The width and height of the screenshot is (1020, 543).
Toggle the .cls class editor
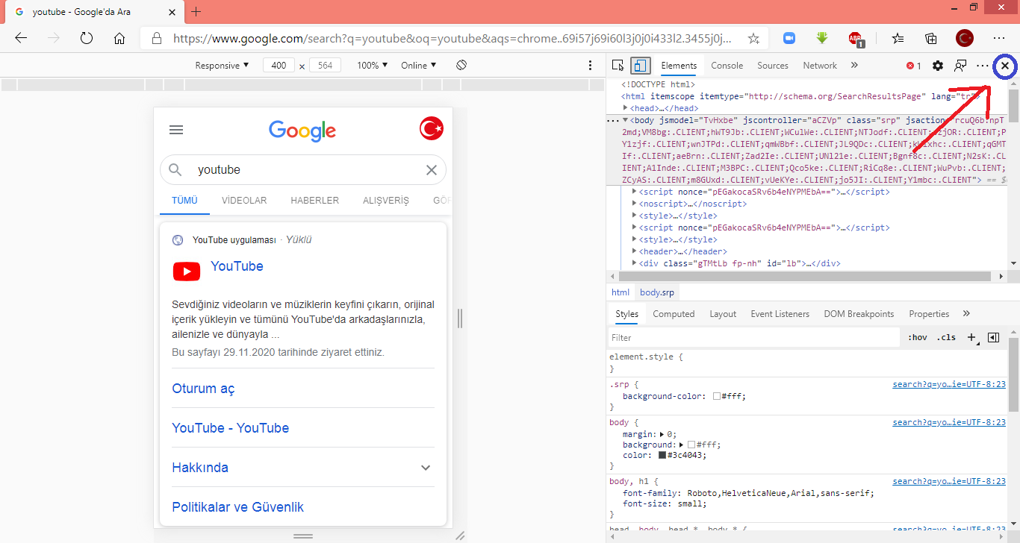[x=946, y=337]
